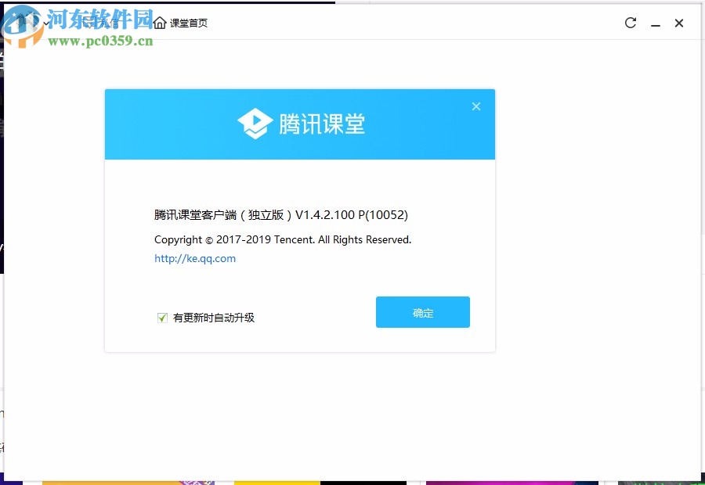Dismiss the about dialog with its × button
This screenshot has width=705, height=485.
coord(475,106)
